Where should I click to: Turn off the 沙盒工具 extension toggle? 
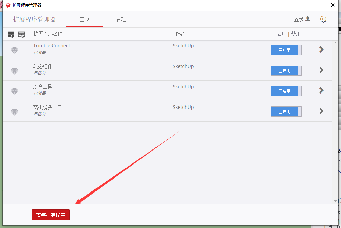pos(286,91)
